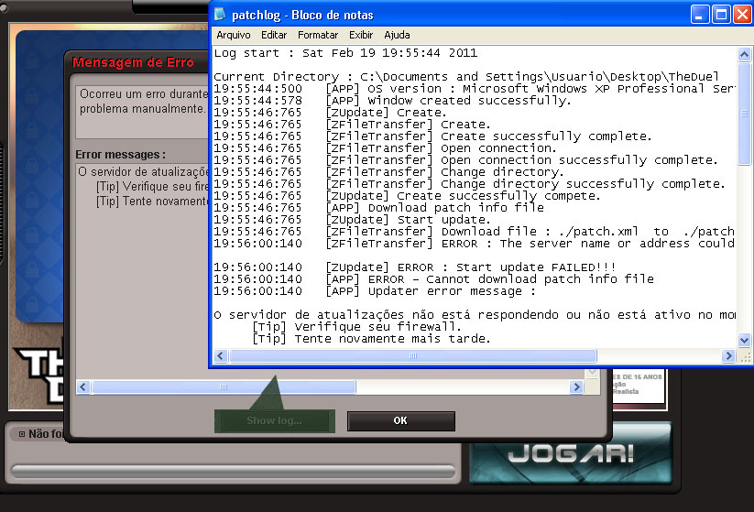This screenshot has width=754, height=512.
Task: Click error dialog horizontal scrollbar left arrow
Action: tap(83, 387)
